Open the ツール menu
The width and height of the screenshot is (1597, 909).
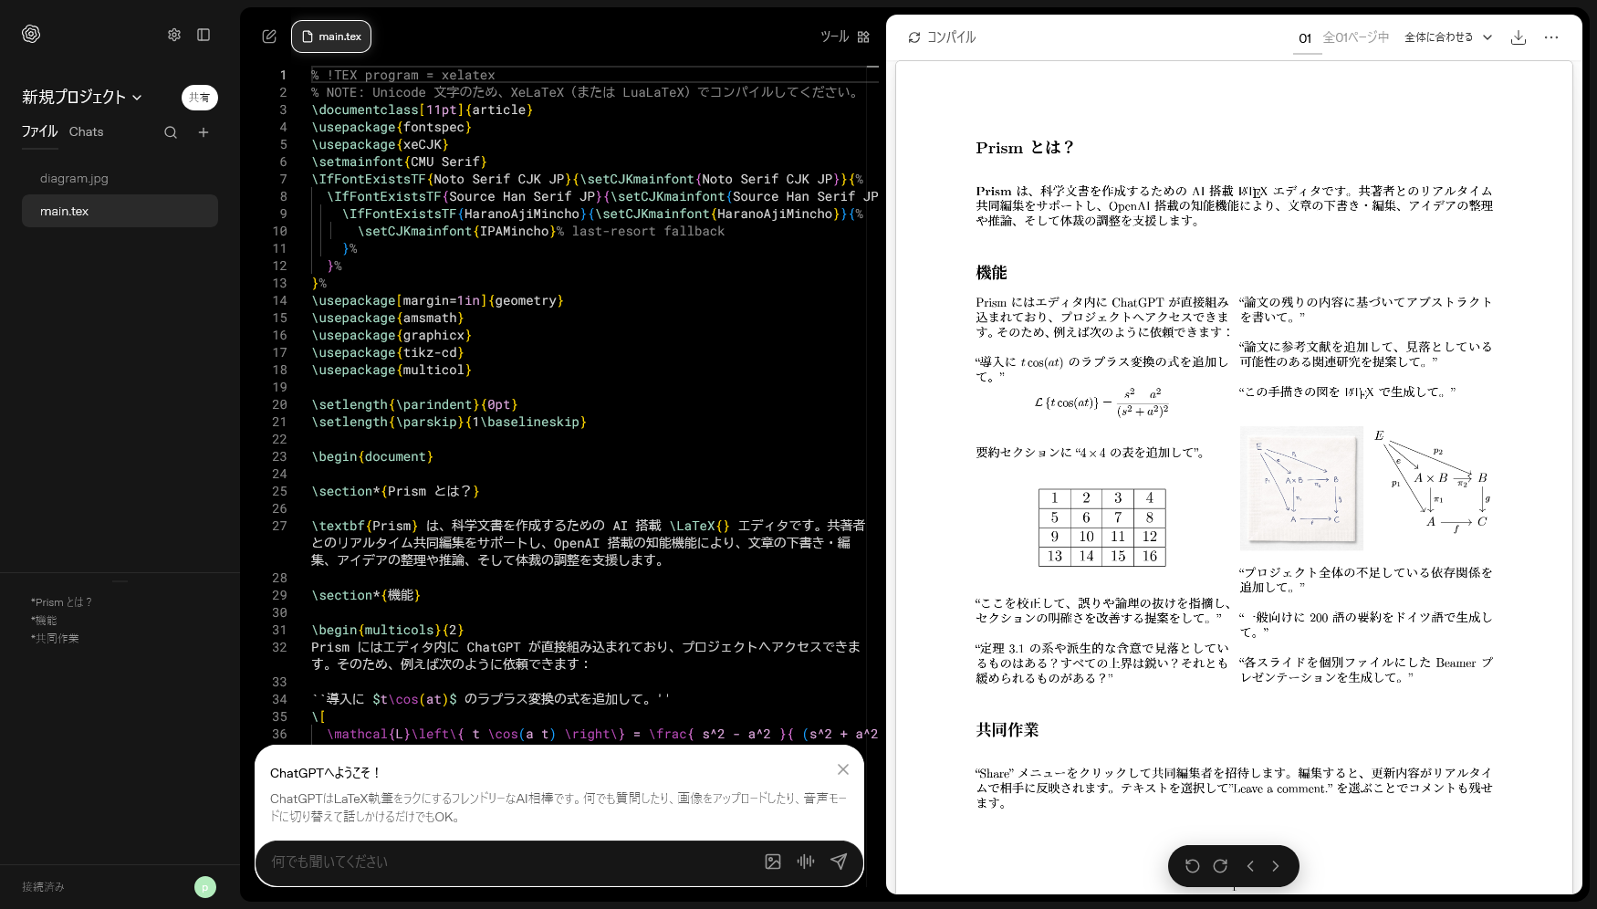click(833, 37)
